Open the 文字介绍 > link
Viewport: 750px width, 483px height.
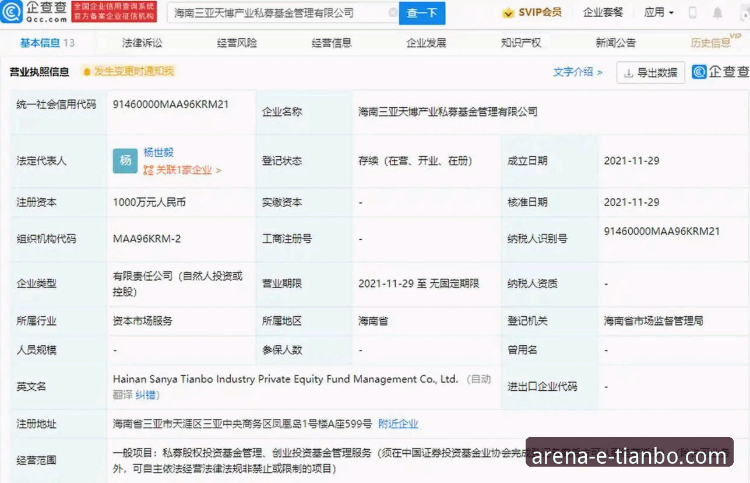click(578, 72)
